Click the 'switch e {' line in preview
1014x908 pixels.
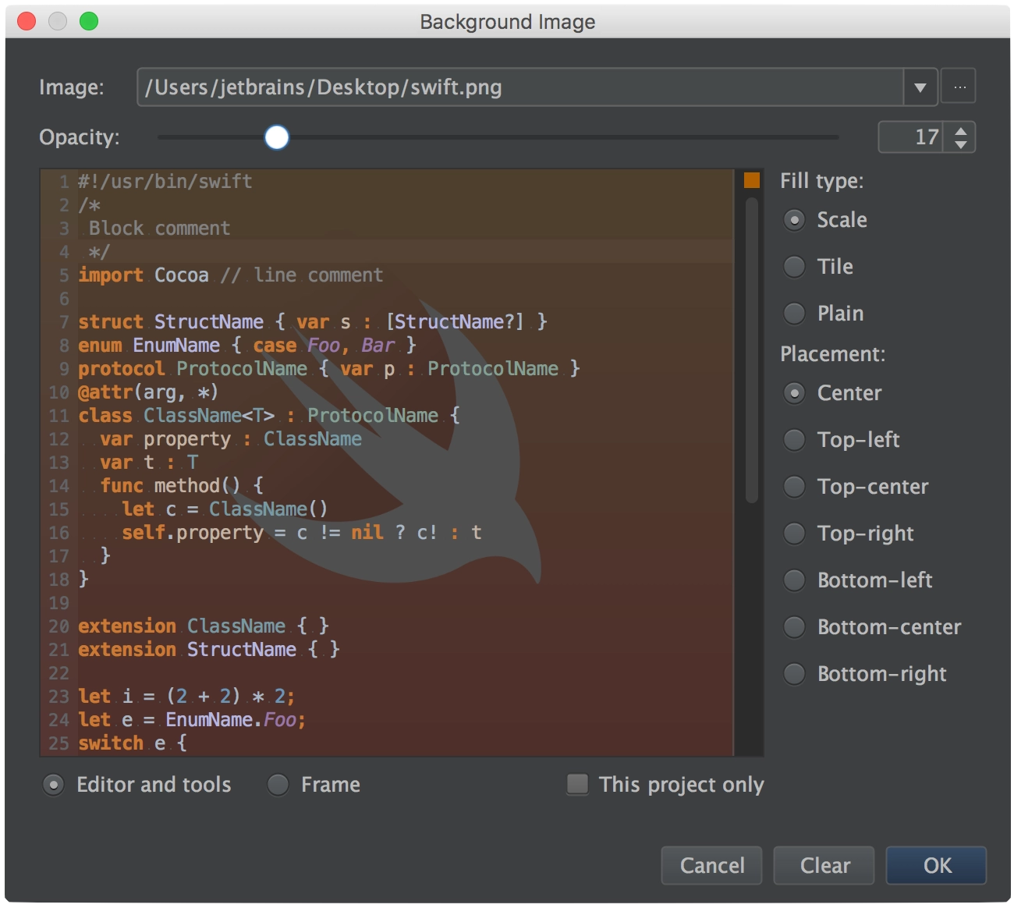(133, 743)
